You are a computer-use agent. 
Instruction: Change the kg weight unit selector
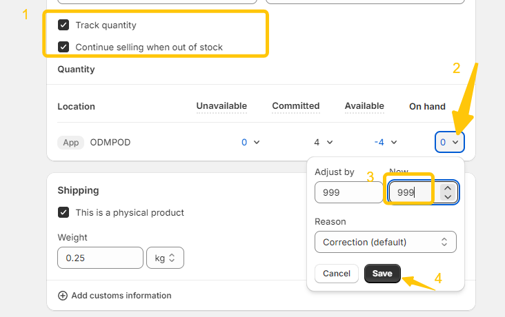(x=165, y=258)
